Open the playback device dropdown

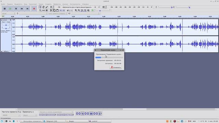pos(85,14)
